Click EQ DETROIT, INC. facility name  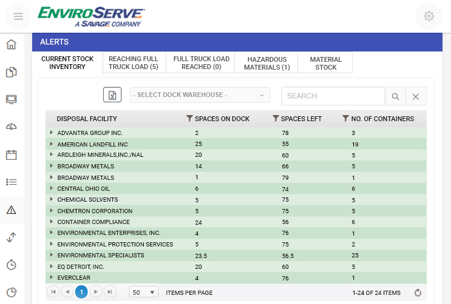[81, 266]
